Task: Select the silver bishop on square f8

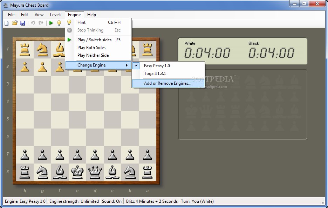Action: click(60, 172)
